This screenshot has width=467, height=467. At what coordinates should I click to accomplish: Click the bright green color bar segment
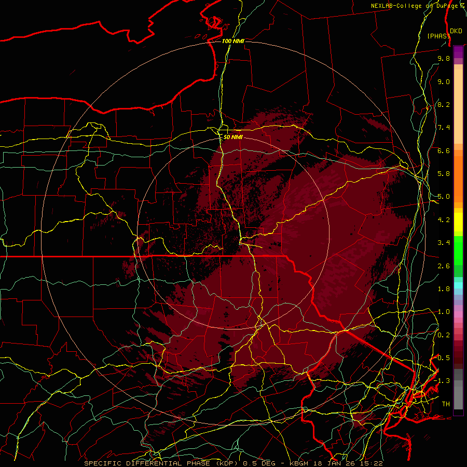click(x=458, y=250)
